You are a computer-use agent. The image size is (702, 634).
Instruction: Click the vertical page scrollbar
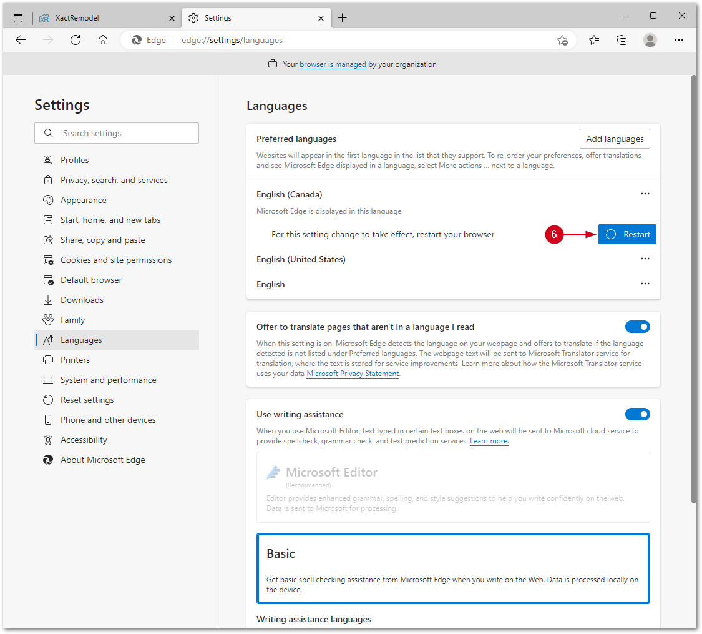[x=694, y=287]
